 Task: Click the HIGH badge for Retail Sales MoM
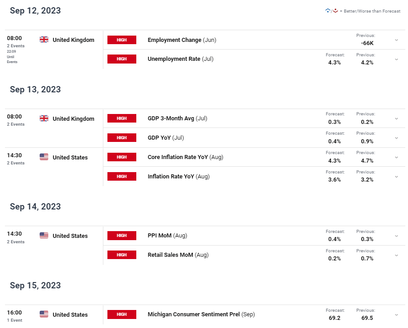[122, 255]
